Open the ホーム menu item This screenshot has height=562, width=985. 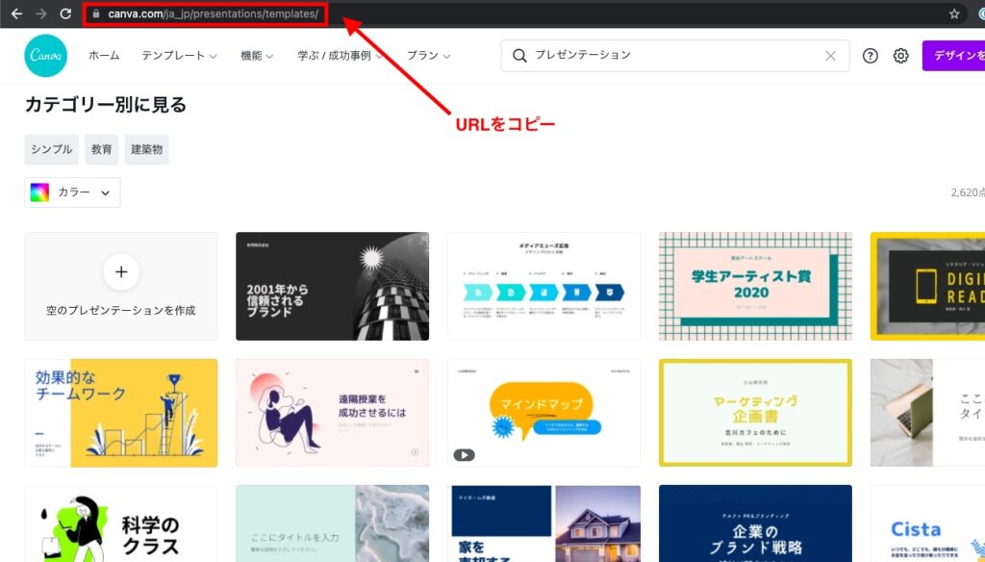(104, 55)
